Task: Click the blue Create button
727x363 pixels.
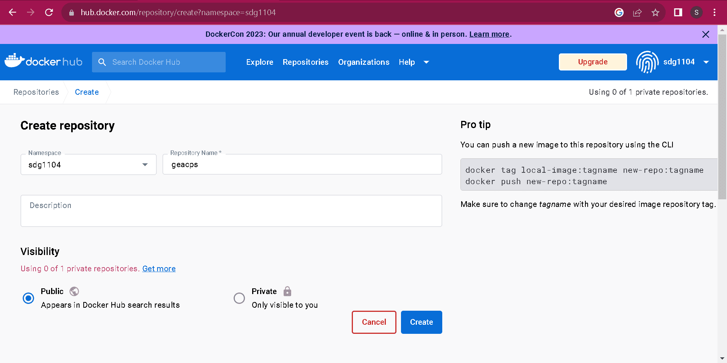Action: (x=421, y=322)
